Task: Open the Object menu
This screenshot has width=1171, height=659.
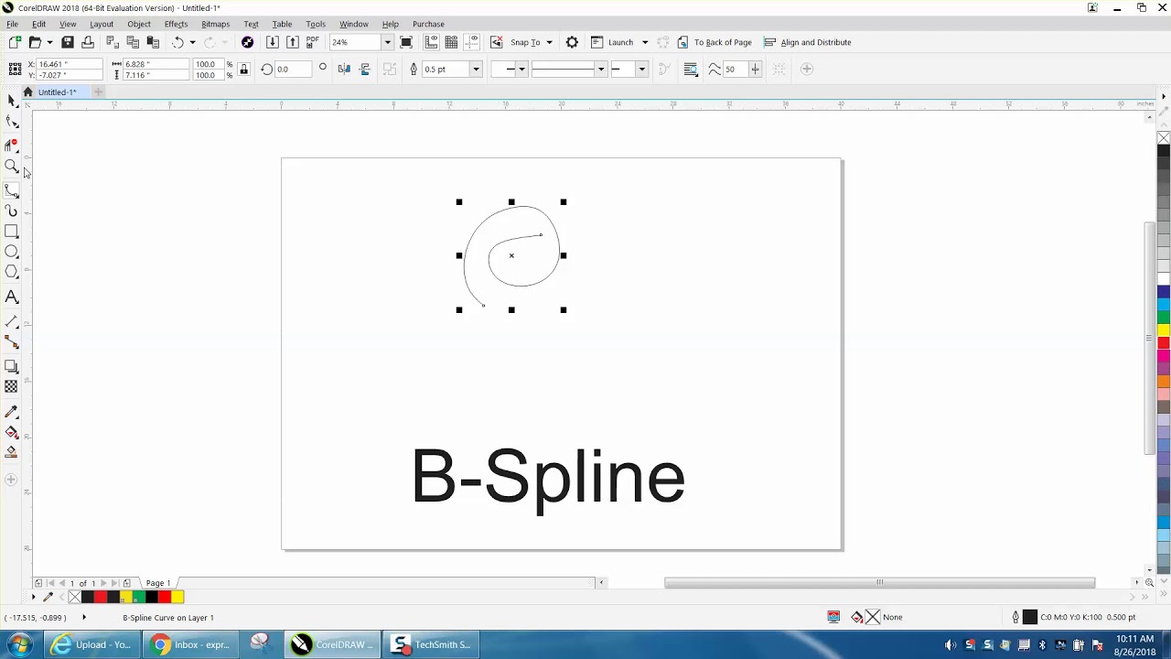Action: click(x=139, y=24)
